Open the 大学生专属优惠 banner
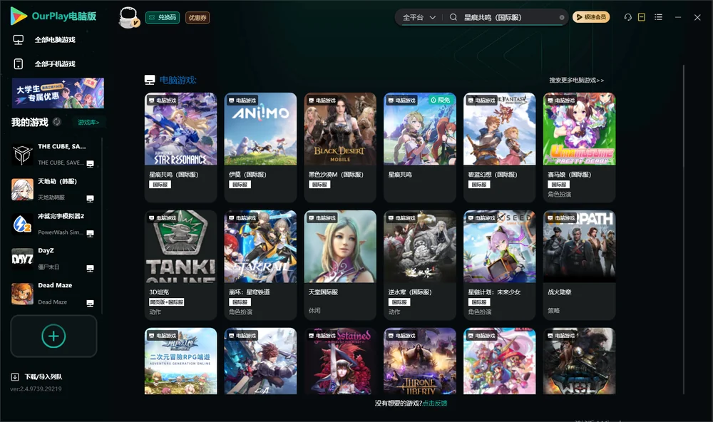Viewport: 713px width, 422px height. click(x=58, y=93)
